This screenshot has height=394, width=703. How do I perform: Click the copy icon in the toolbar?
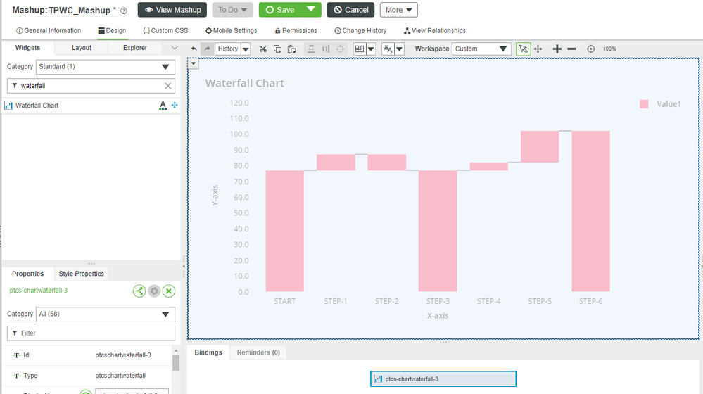click(277, 49)
